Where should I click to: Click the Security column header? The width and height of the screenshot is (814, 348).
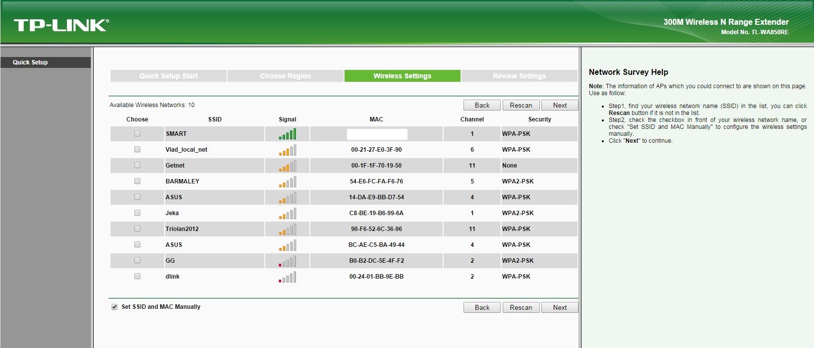[x=540, y=119]
